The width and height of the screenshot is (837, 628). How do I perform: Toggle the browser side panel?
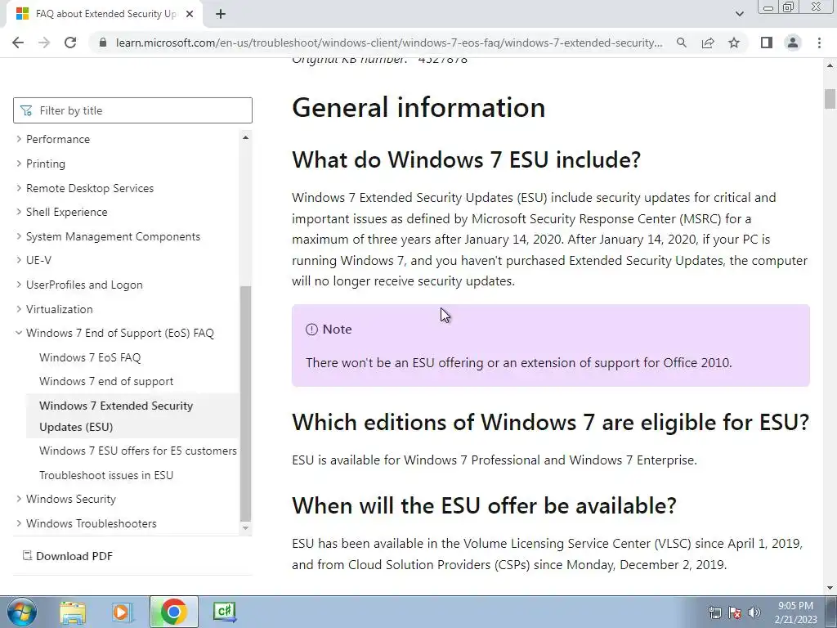tap(767, 43)
